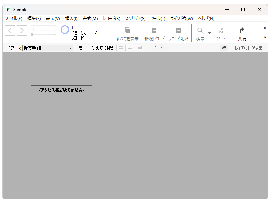This screenshot has height=203, width=271.
Task: Open the 書式(M) menu
Action: click(90, 19)
